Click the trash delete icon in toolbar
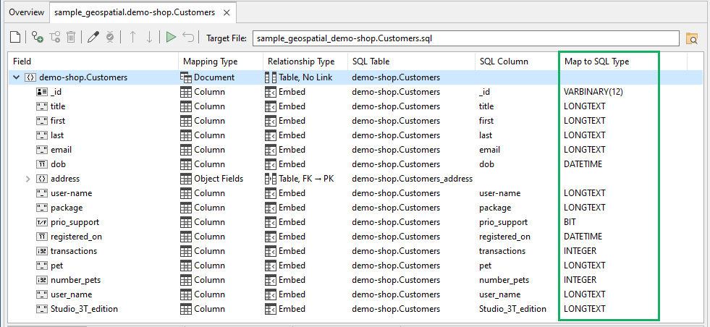Image resolution: width=710 pixels, height=327 pixels. coord(71,38)
